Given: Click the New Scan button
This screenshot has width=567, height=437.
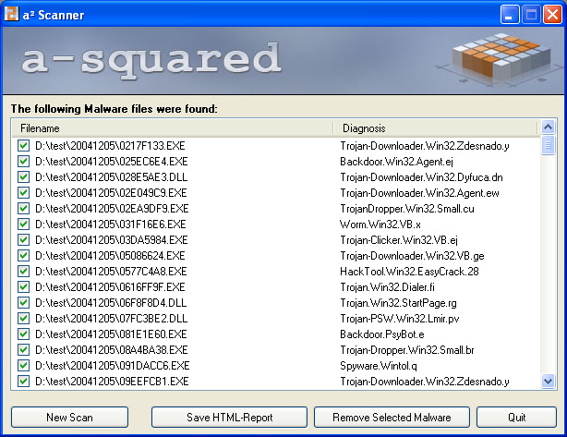Looking at the screenshot, I should pos(69,418).
